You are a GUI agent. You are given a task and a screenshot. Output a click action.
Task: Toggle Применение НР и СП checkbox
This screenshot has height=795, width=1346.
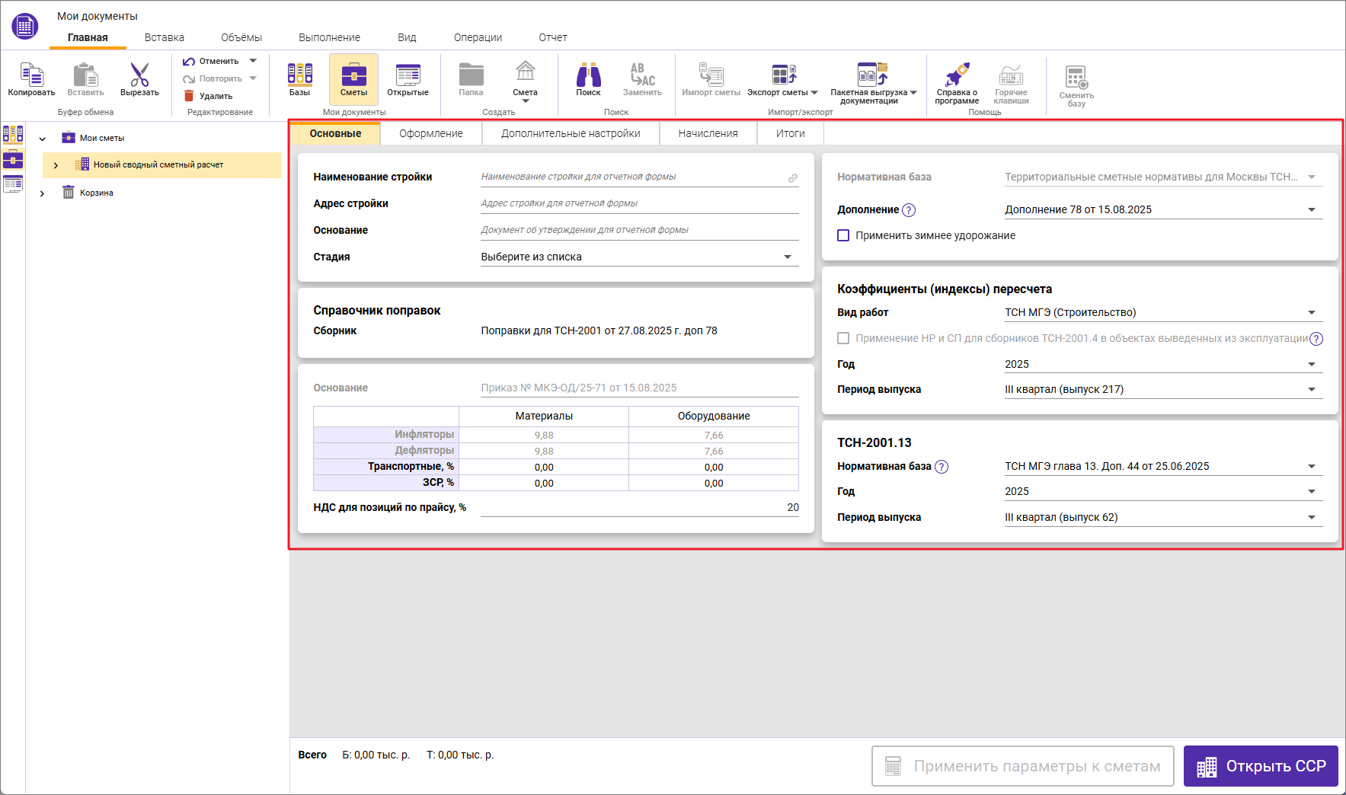click(843, 338)
